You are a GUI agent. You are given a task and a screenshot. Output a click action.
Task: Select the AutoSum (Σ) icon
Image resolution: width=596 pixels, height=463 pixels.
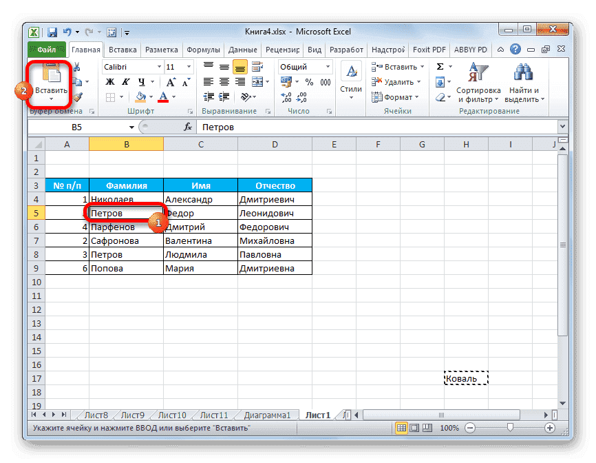[x=440, y=67]
